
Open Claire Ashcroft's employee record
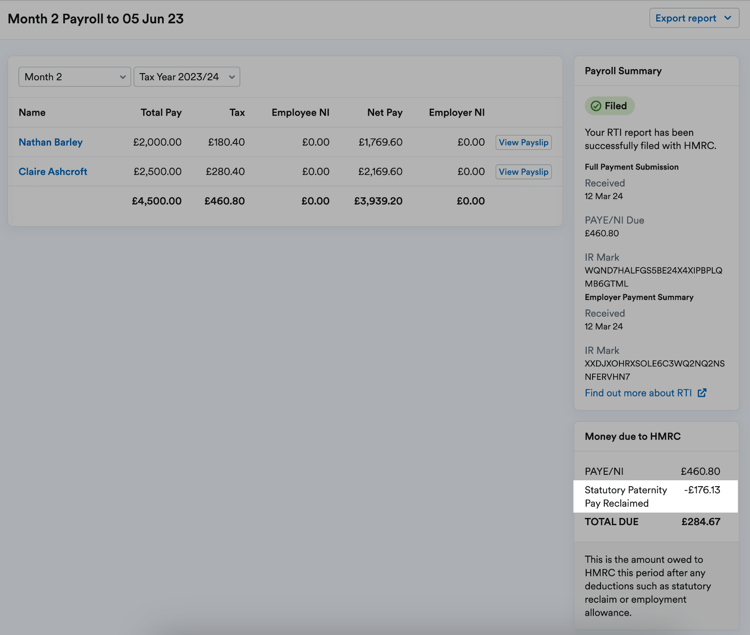[x=52, y=171]
